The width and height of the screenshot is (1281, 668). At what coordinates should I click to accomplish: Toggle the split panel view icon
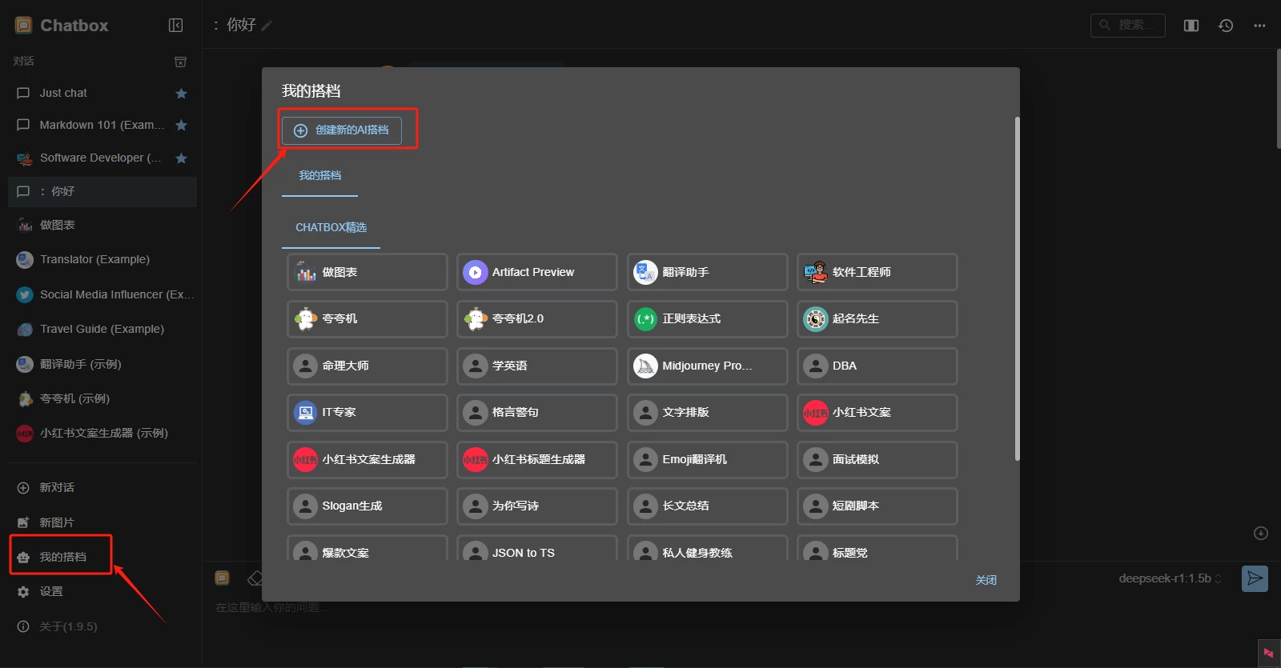point(1191,26)
